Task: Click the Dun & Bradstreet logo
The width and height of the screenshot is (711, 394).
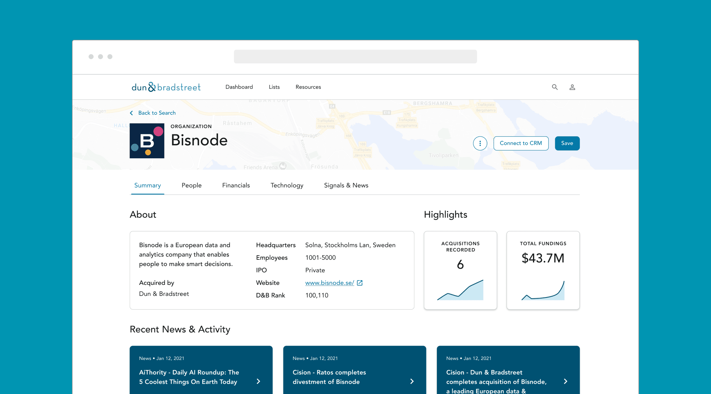Action: (166, 87)
